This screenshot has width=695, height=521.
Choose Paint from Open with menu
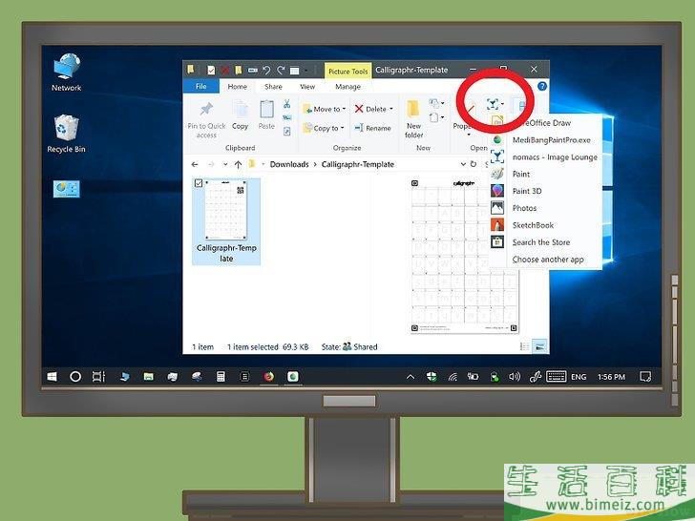coord(546,174)
